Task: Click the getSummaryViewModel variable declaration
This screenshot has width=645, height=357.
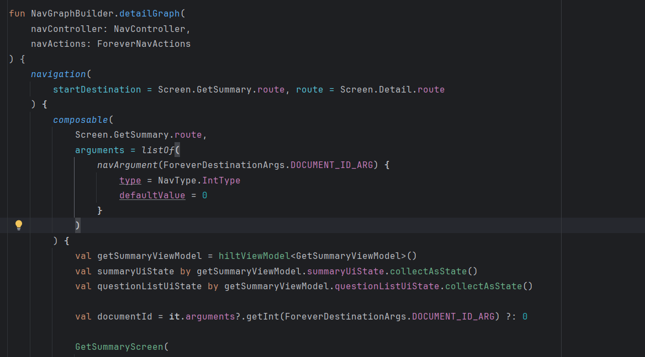Action: coord(149,256)
